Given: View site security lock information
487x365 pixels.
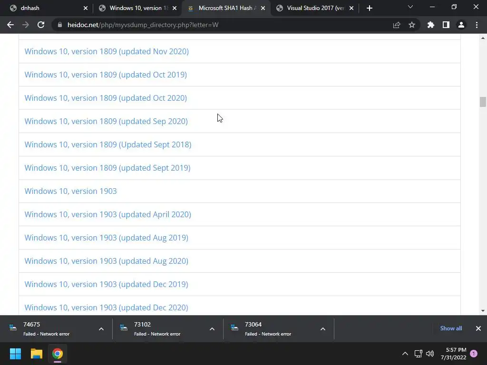Looking at the screenshot, I should pos(59,25).
